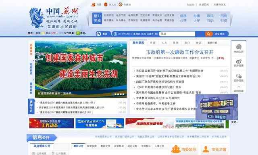This screenshot has height=155, width=258.
Task: Click the 市人大 national emblem icon
Action: 106,4
